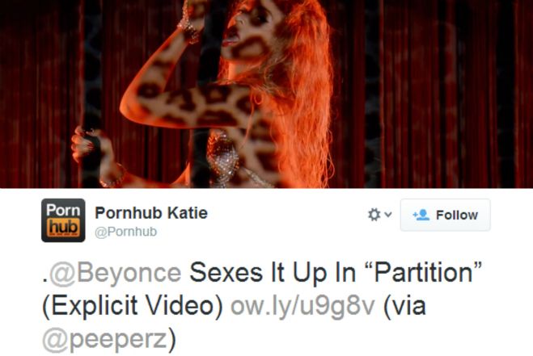Open the gear settings icon
This screenshot has width=533, height=356.
click(374, 215)
